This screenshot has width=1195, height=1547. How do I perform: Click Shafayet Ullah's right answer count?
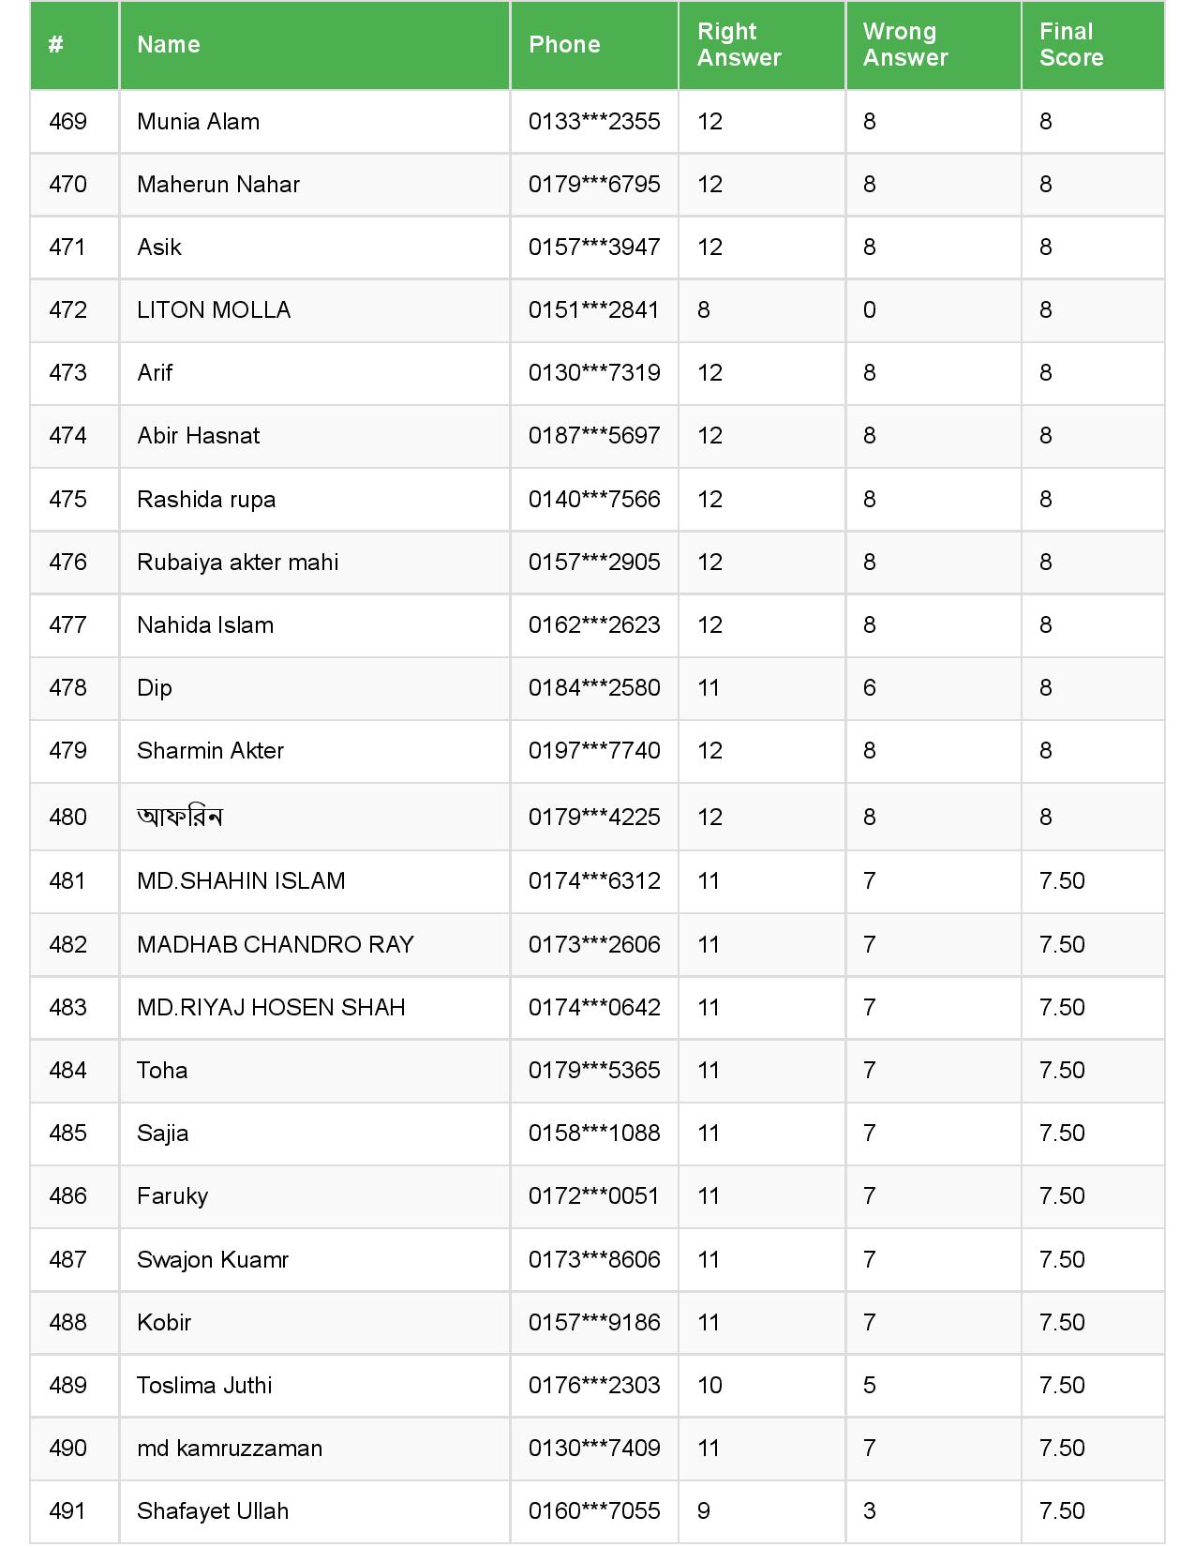[704, 1511]
